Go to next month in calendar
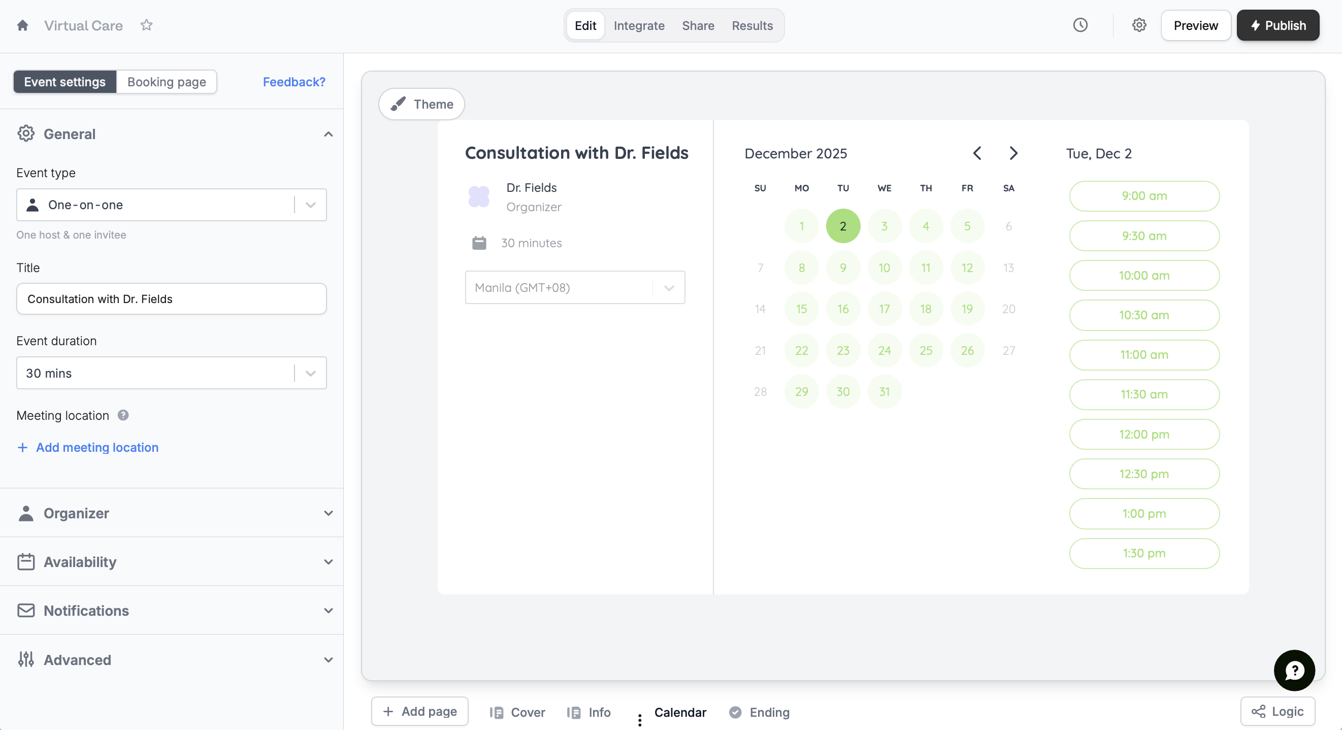 click(1013, 153)
